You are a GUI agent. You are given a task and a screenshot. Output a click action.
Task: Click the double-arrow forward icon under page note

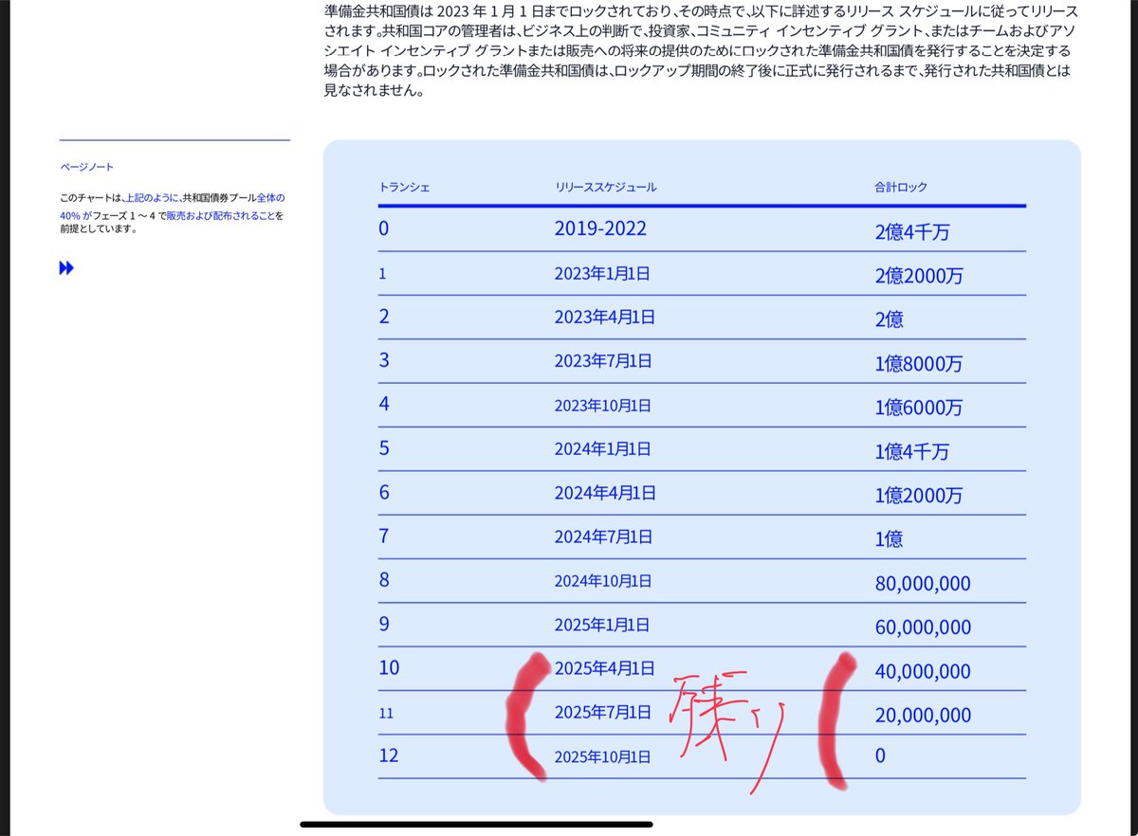(66, 269)
